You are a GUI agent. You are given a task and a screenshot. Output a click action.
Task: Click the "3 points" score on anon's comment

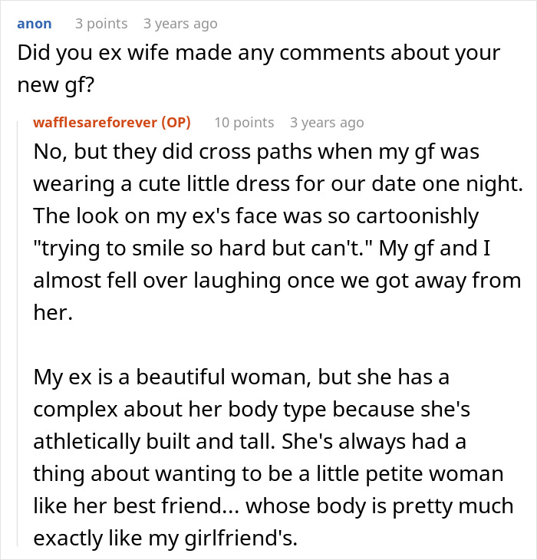coord(101,24)
